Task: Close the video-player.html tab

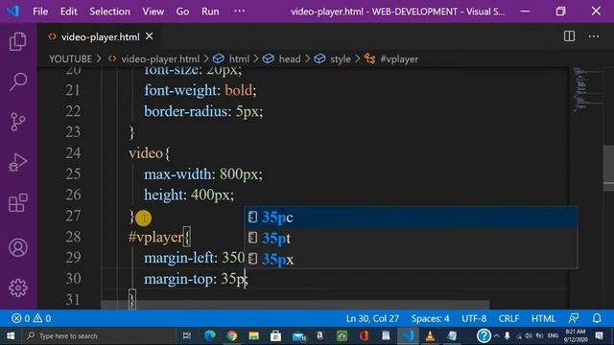Action: [x=150, y=36]
